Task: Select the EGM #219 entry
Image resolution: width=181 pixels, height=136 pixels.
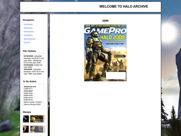Action: pyautogui.click(x=28, y=100)
